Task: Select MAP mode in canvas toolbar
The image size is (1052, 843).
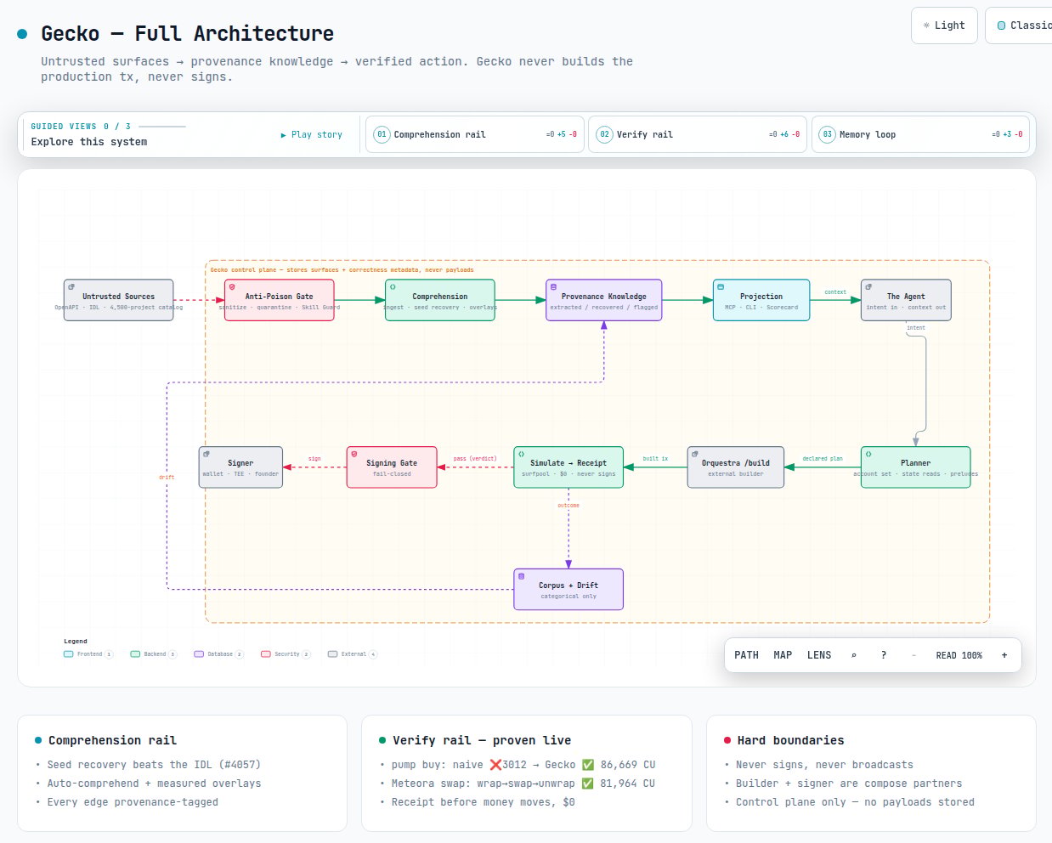Action: coord(783,655)
